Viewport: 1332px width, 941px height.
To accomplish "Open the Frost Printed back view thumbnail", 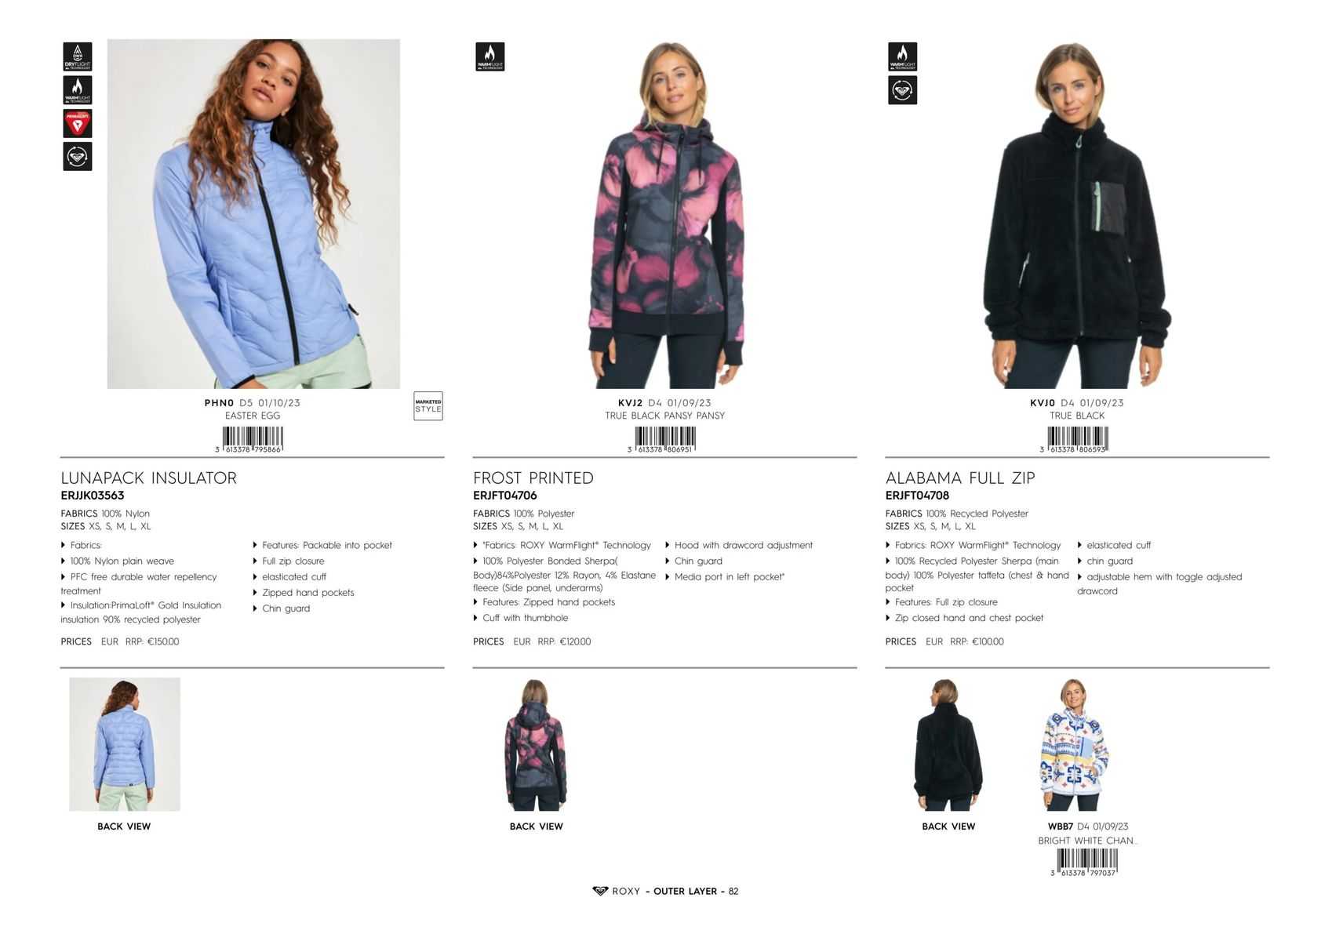I will pyautogui.click(x=536, y=744).
